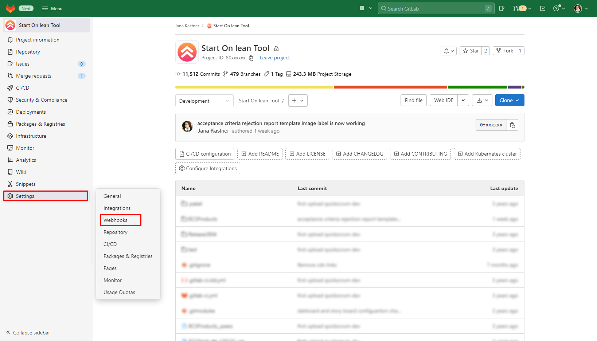The width and height of the screenshot is (597, 341).
Task: Click Add Kubernetes cluster button
Action: point(487,154)
